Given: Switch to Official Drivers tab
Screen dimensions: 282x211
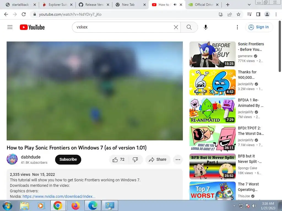Looking at the screenshot, I should coord(203,5).
